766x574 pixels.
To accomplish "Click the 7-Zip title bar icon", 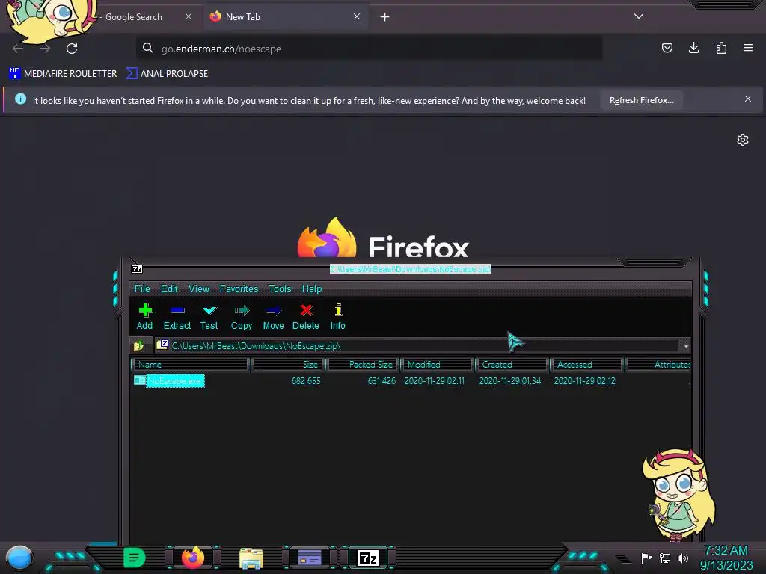I will point(137,269).
